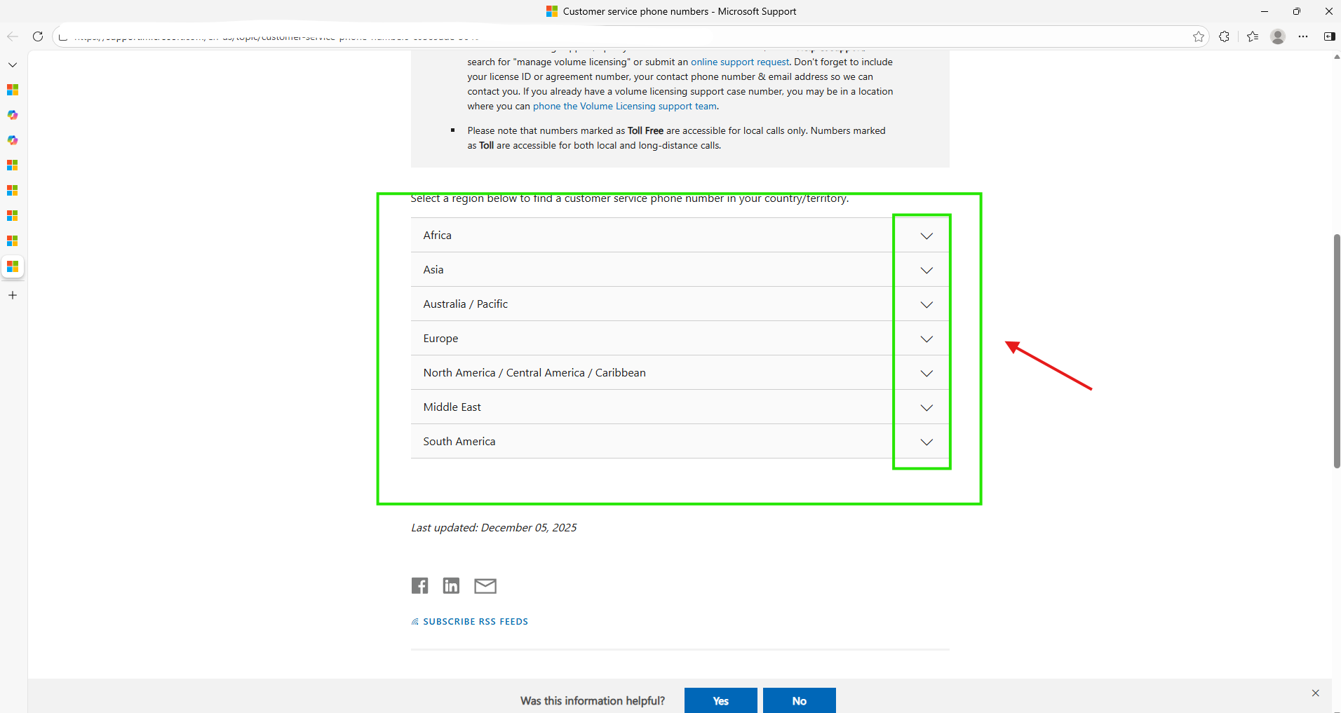Screen dimensions: 1341x713
Task: Share the article on LinkedIn
Action: pyautogui.click(x=451, y=585)
